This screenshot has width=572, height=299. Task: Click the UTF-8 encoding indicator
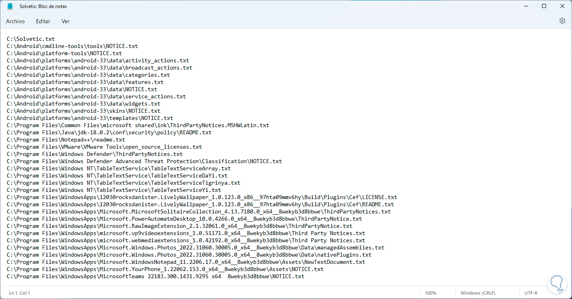(530, 293)
